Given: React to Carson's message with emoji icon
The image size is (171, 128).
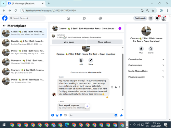Looking at the screenshot, I should 112,87.
